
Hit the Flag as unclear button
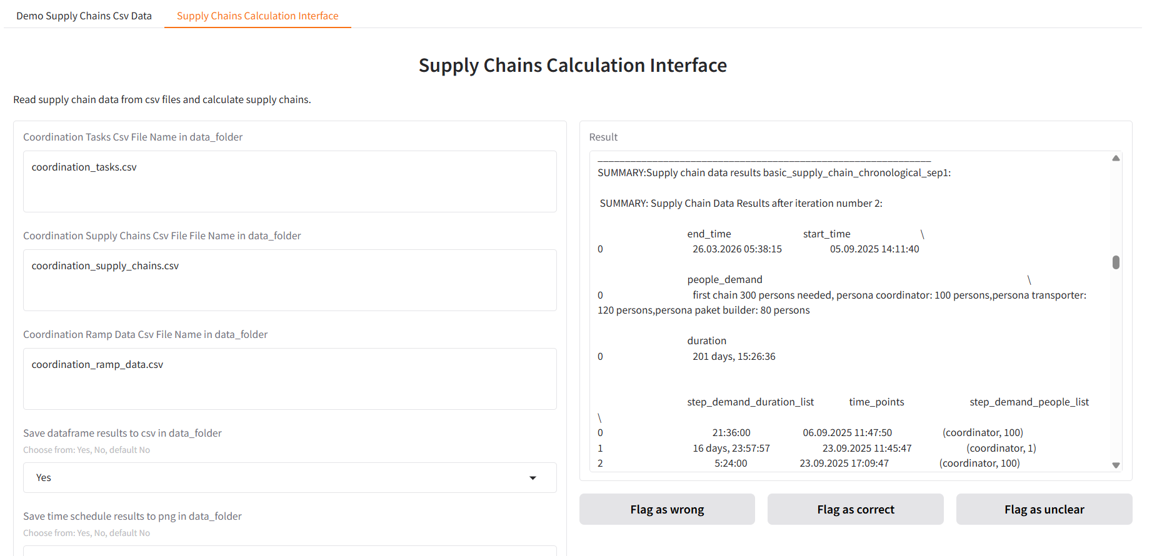tap(1044, 510)
